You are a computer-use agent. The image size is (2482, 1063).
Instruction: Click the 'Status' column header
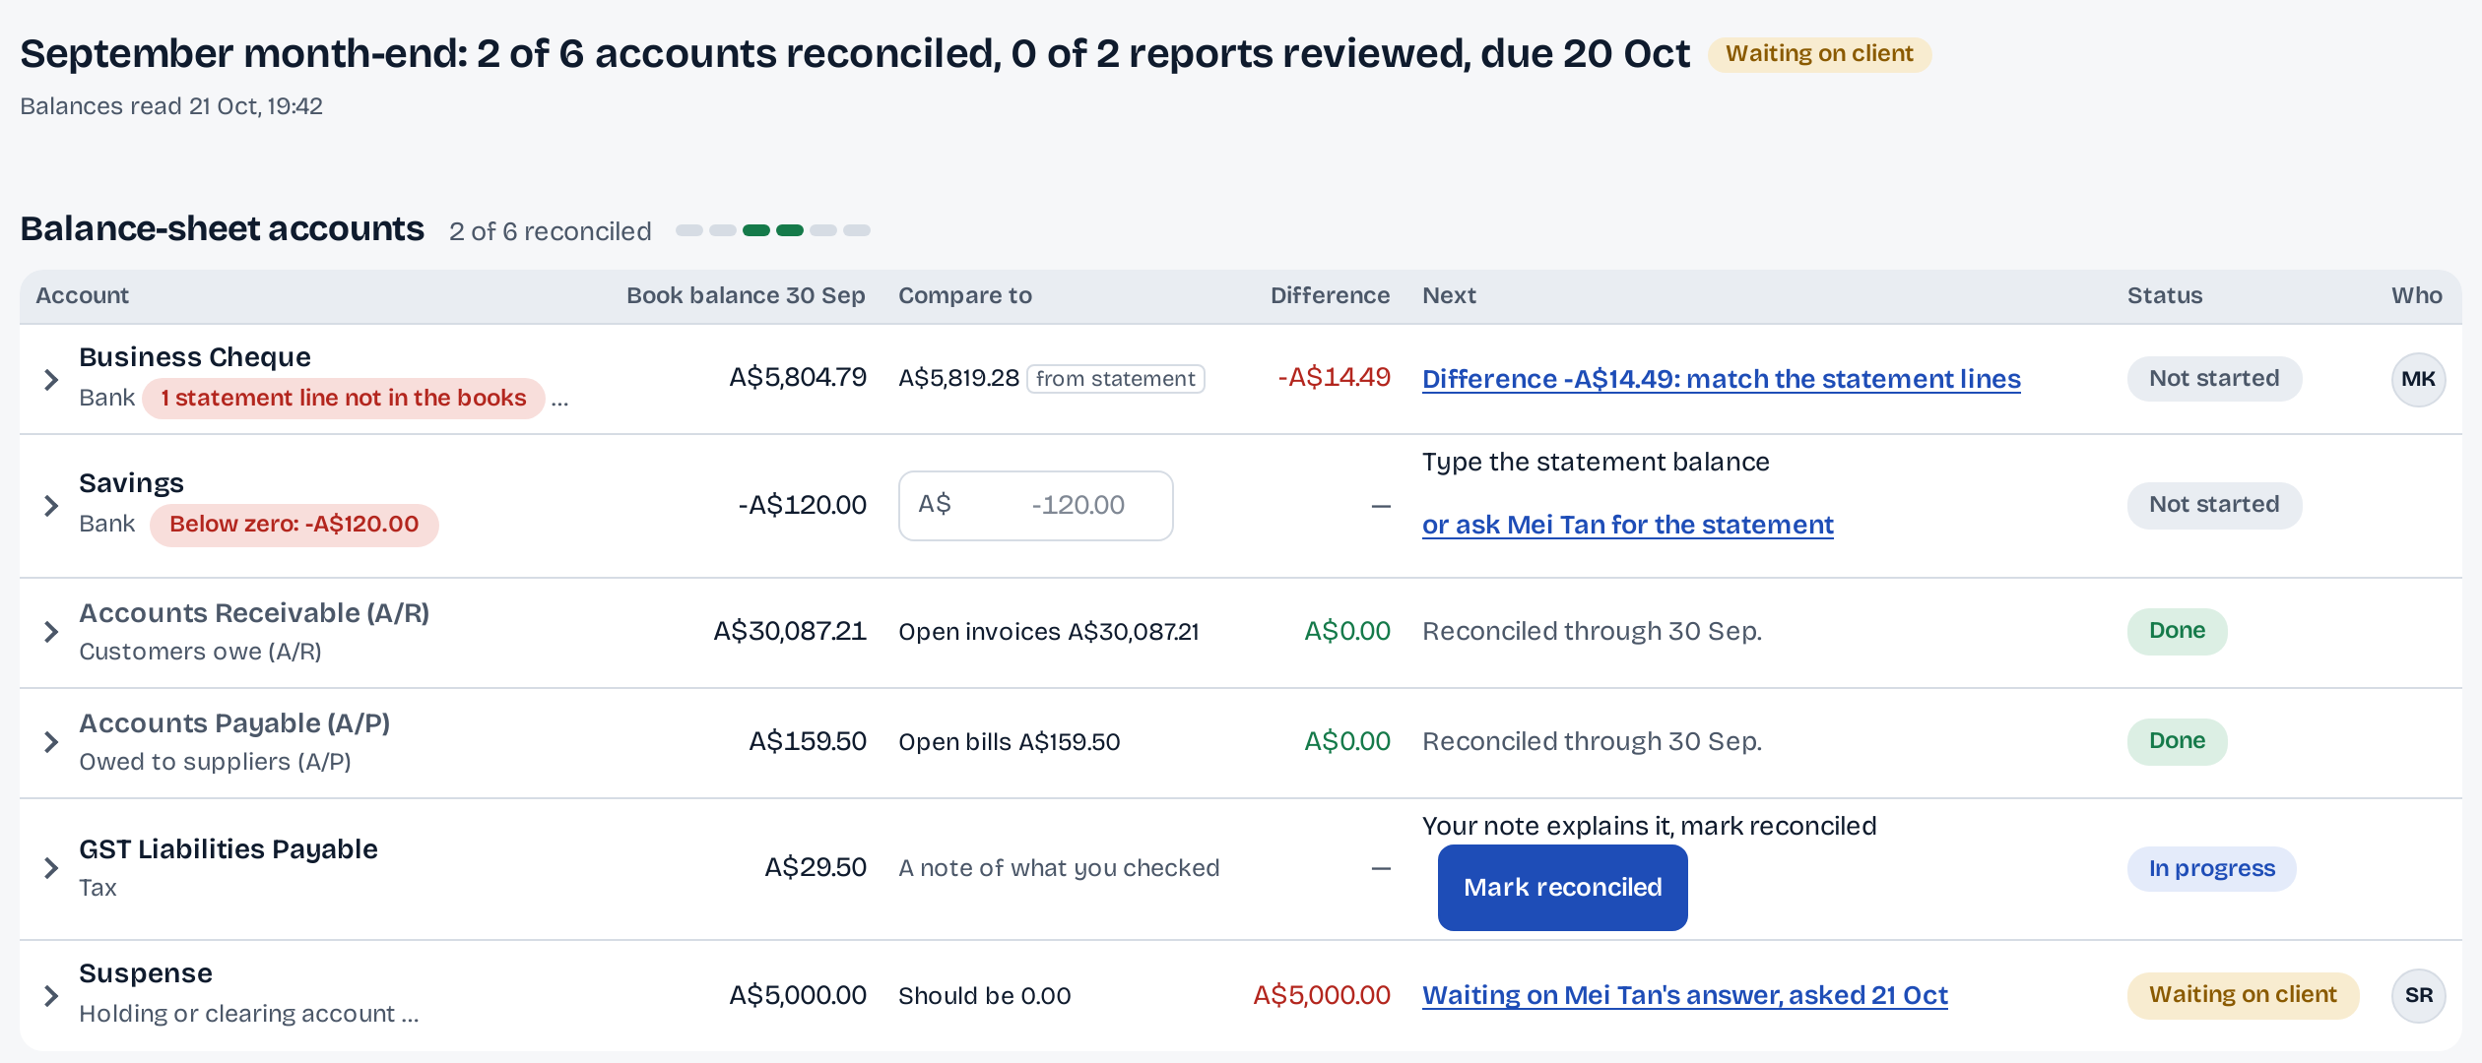tap(2164, 295)
